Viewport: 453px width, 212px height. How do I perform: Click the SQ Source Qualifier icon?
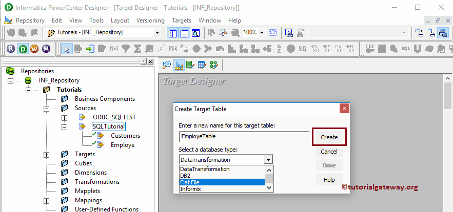click(x=303, y=49)
